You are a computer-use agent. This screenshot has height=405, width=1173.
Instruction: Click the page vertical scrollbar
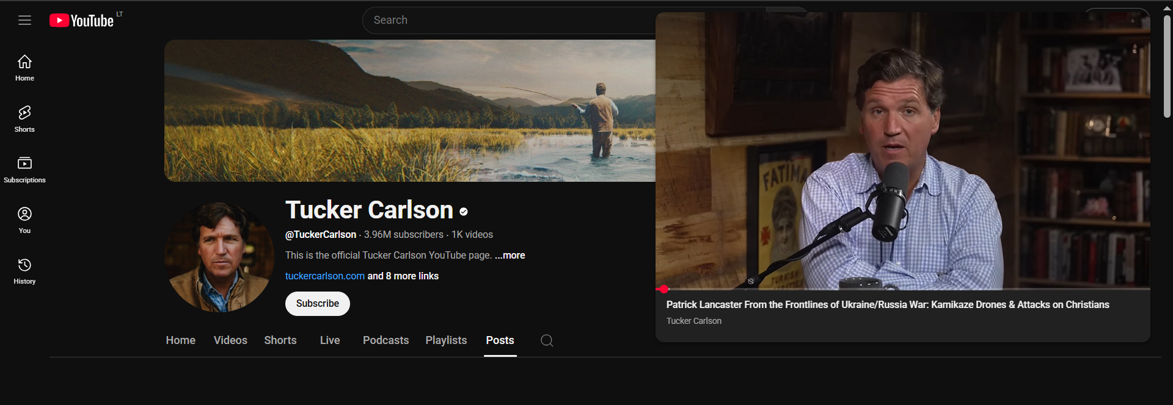click(1167, 67)
